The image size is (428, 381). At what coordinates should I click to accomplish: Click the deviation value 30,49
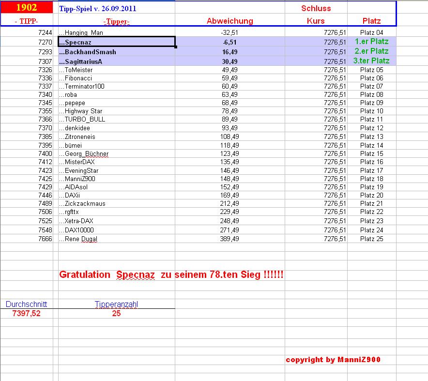[x=229, y=61]
